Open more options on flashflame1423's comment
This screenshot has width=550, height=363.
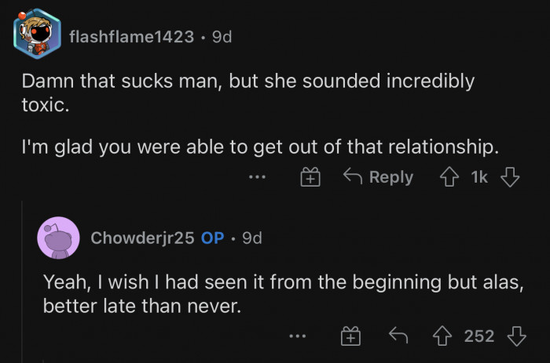coord(257,178)
